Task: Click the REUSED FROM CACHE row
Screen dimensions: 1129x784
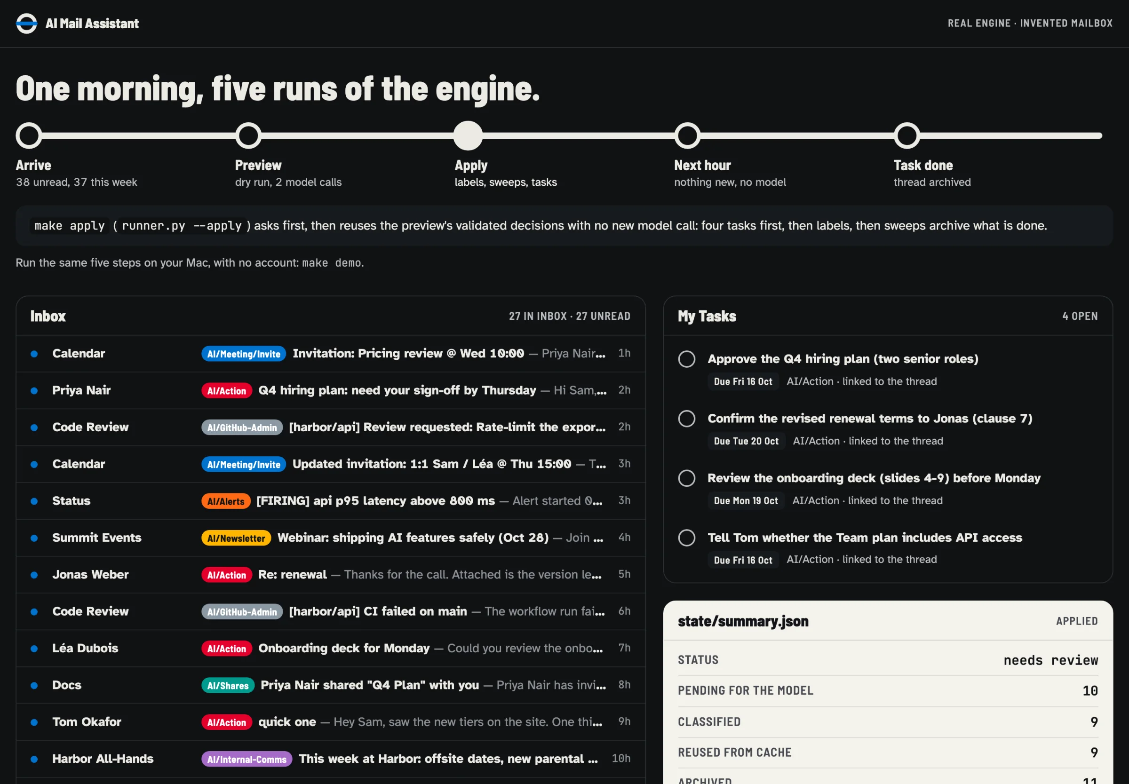Action: [x=888, y=752]
